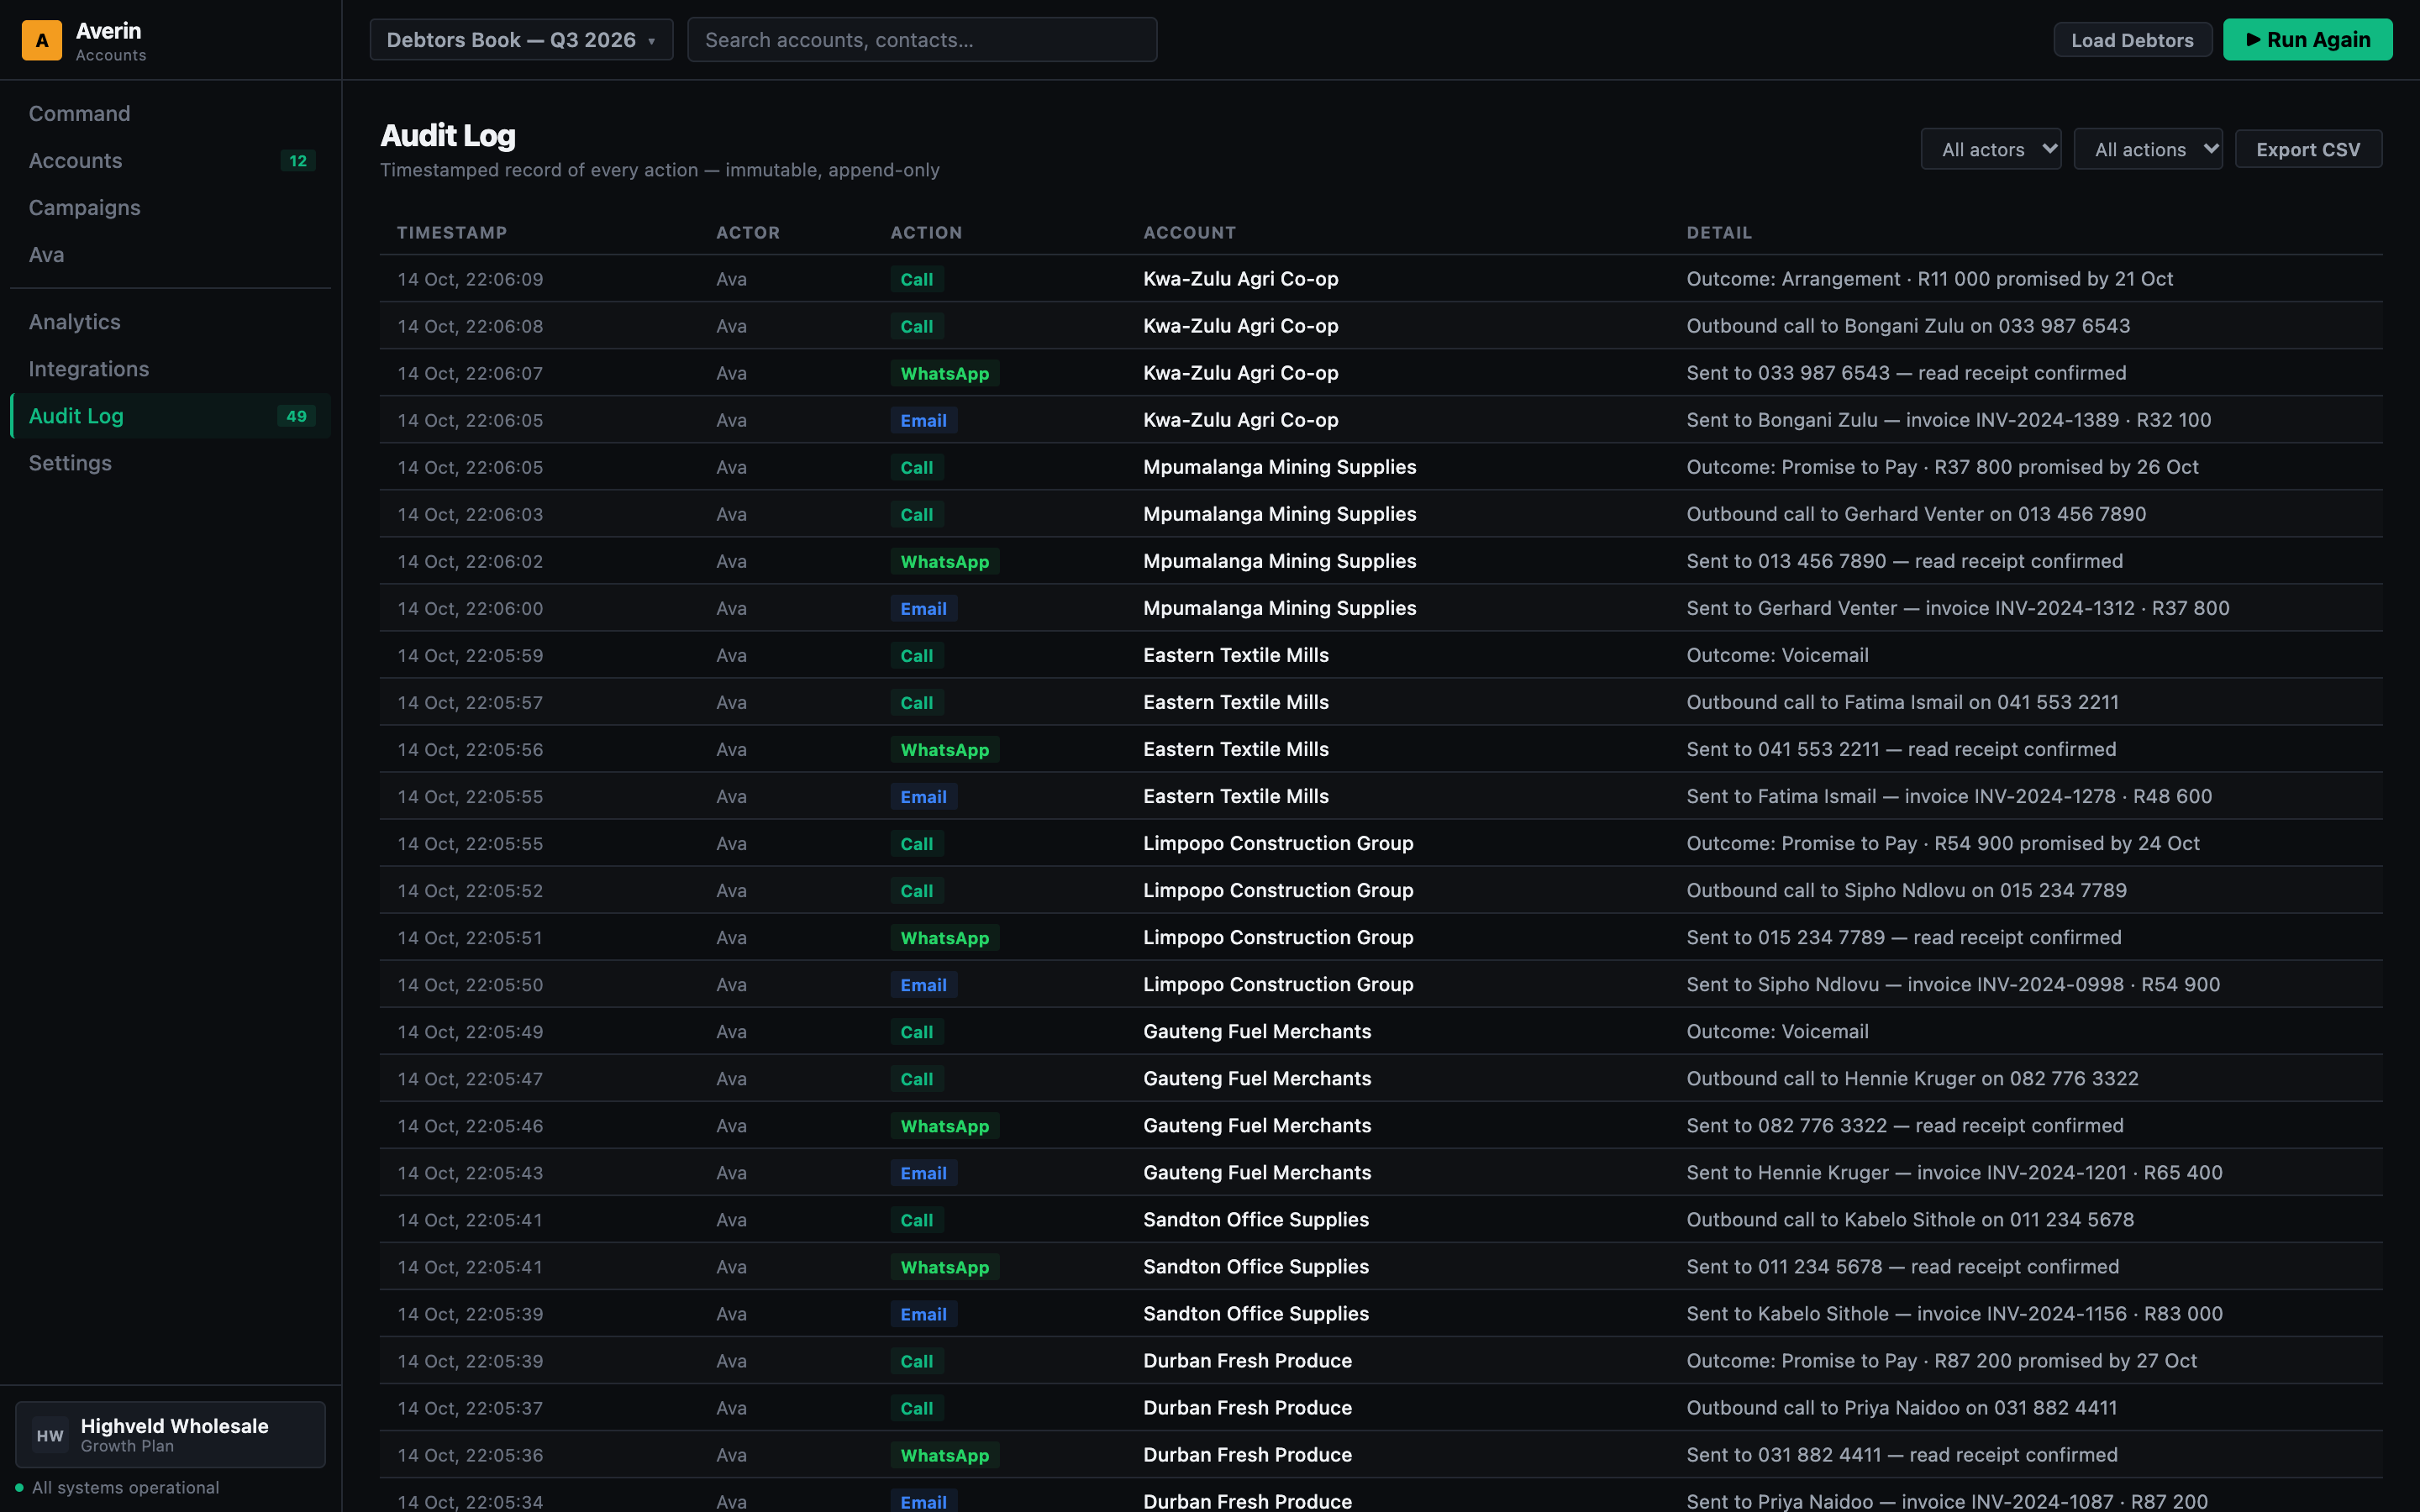
Task: Click Durban Fresh Produce WhatsApp tag
Action: 944,1456
